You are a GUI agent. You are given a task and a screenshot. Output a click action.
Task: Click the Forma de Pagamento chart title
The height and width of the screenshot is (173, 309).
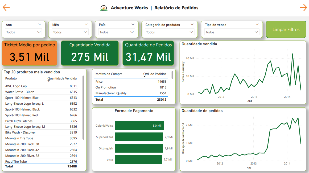click(x=134, y=111)
